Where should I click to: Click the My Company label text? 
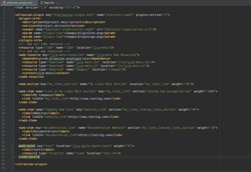42,95
